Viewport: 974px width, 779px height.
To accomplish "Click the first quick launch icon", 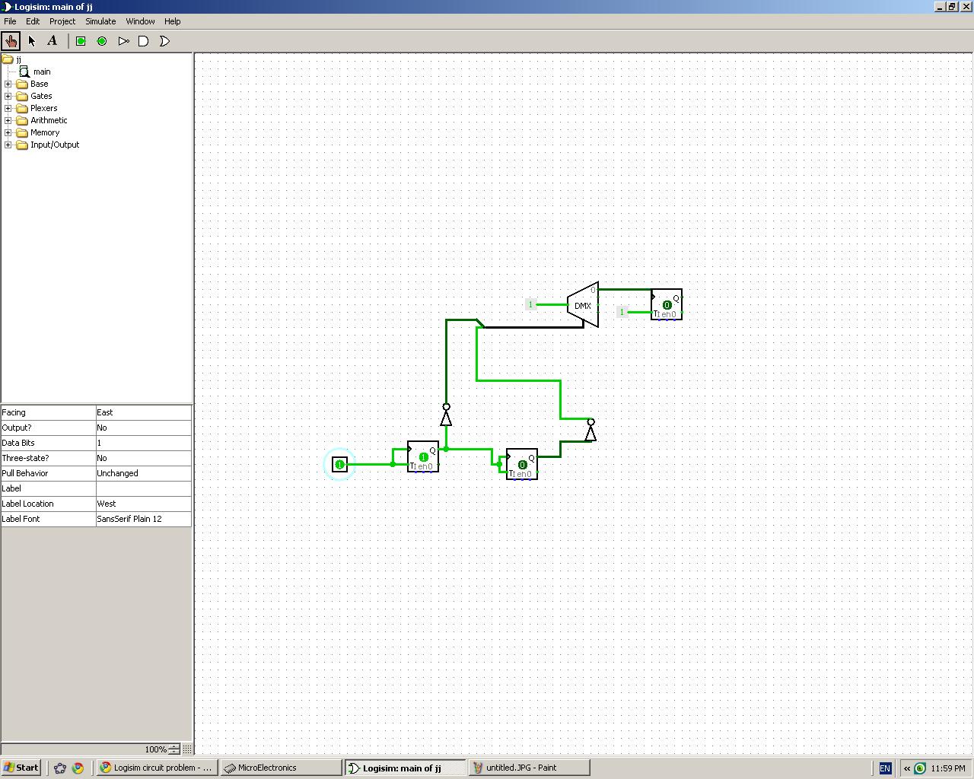I will 60,768.
